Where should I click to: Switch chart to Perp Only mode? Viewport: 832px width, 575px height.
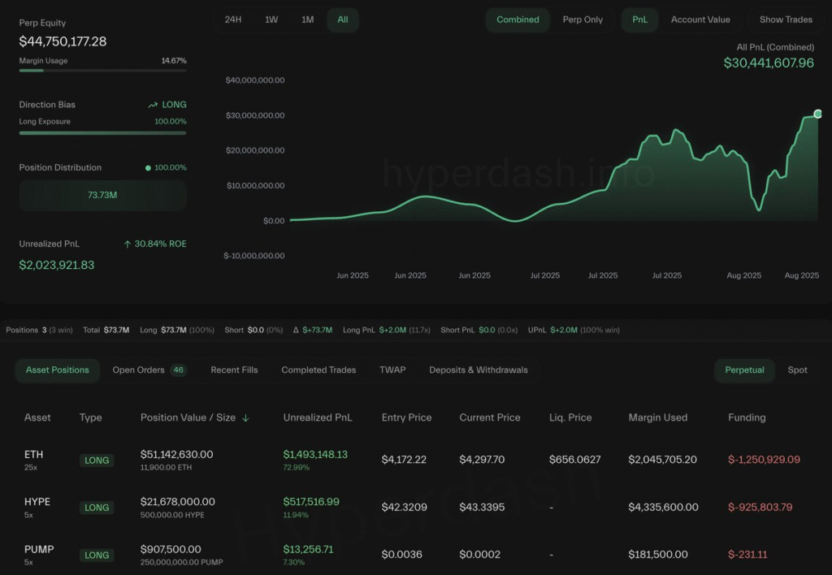[583, 19]
